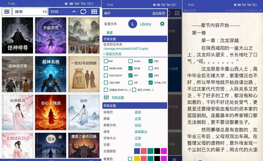The width and height of the screenshot is (263, 161).
Task: Enable the DJVU format checkbox
Action: pos(131,61)
